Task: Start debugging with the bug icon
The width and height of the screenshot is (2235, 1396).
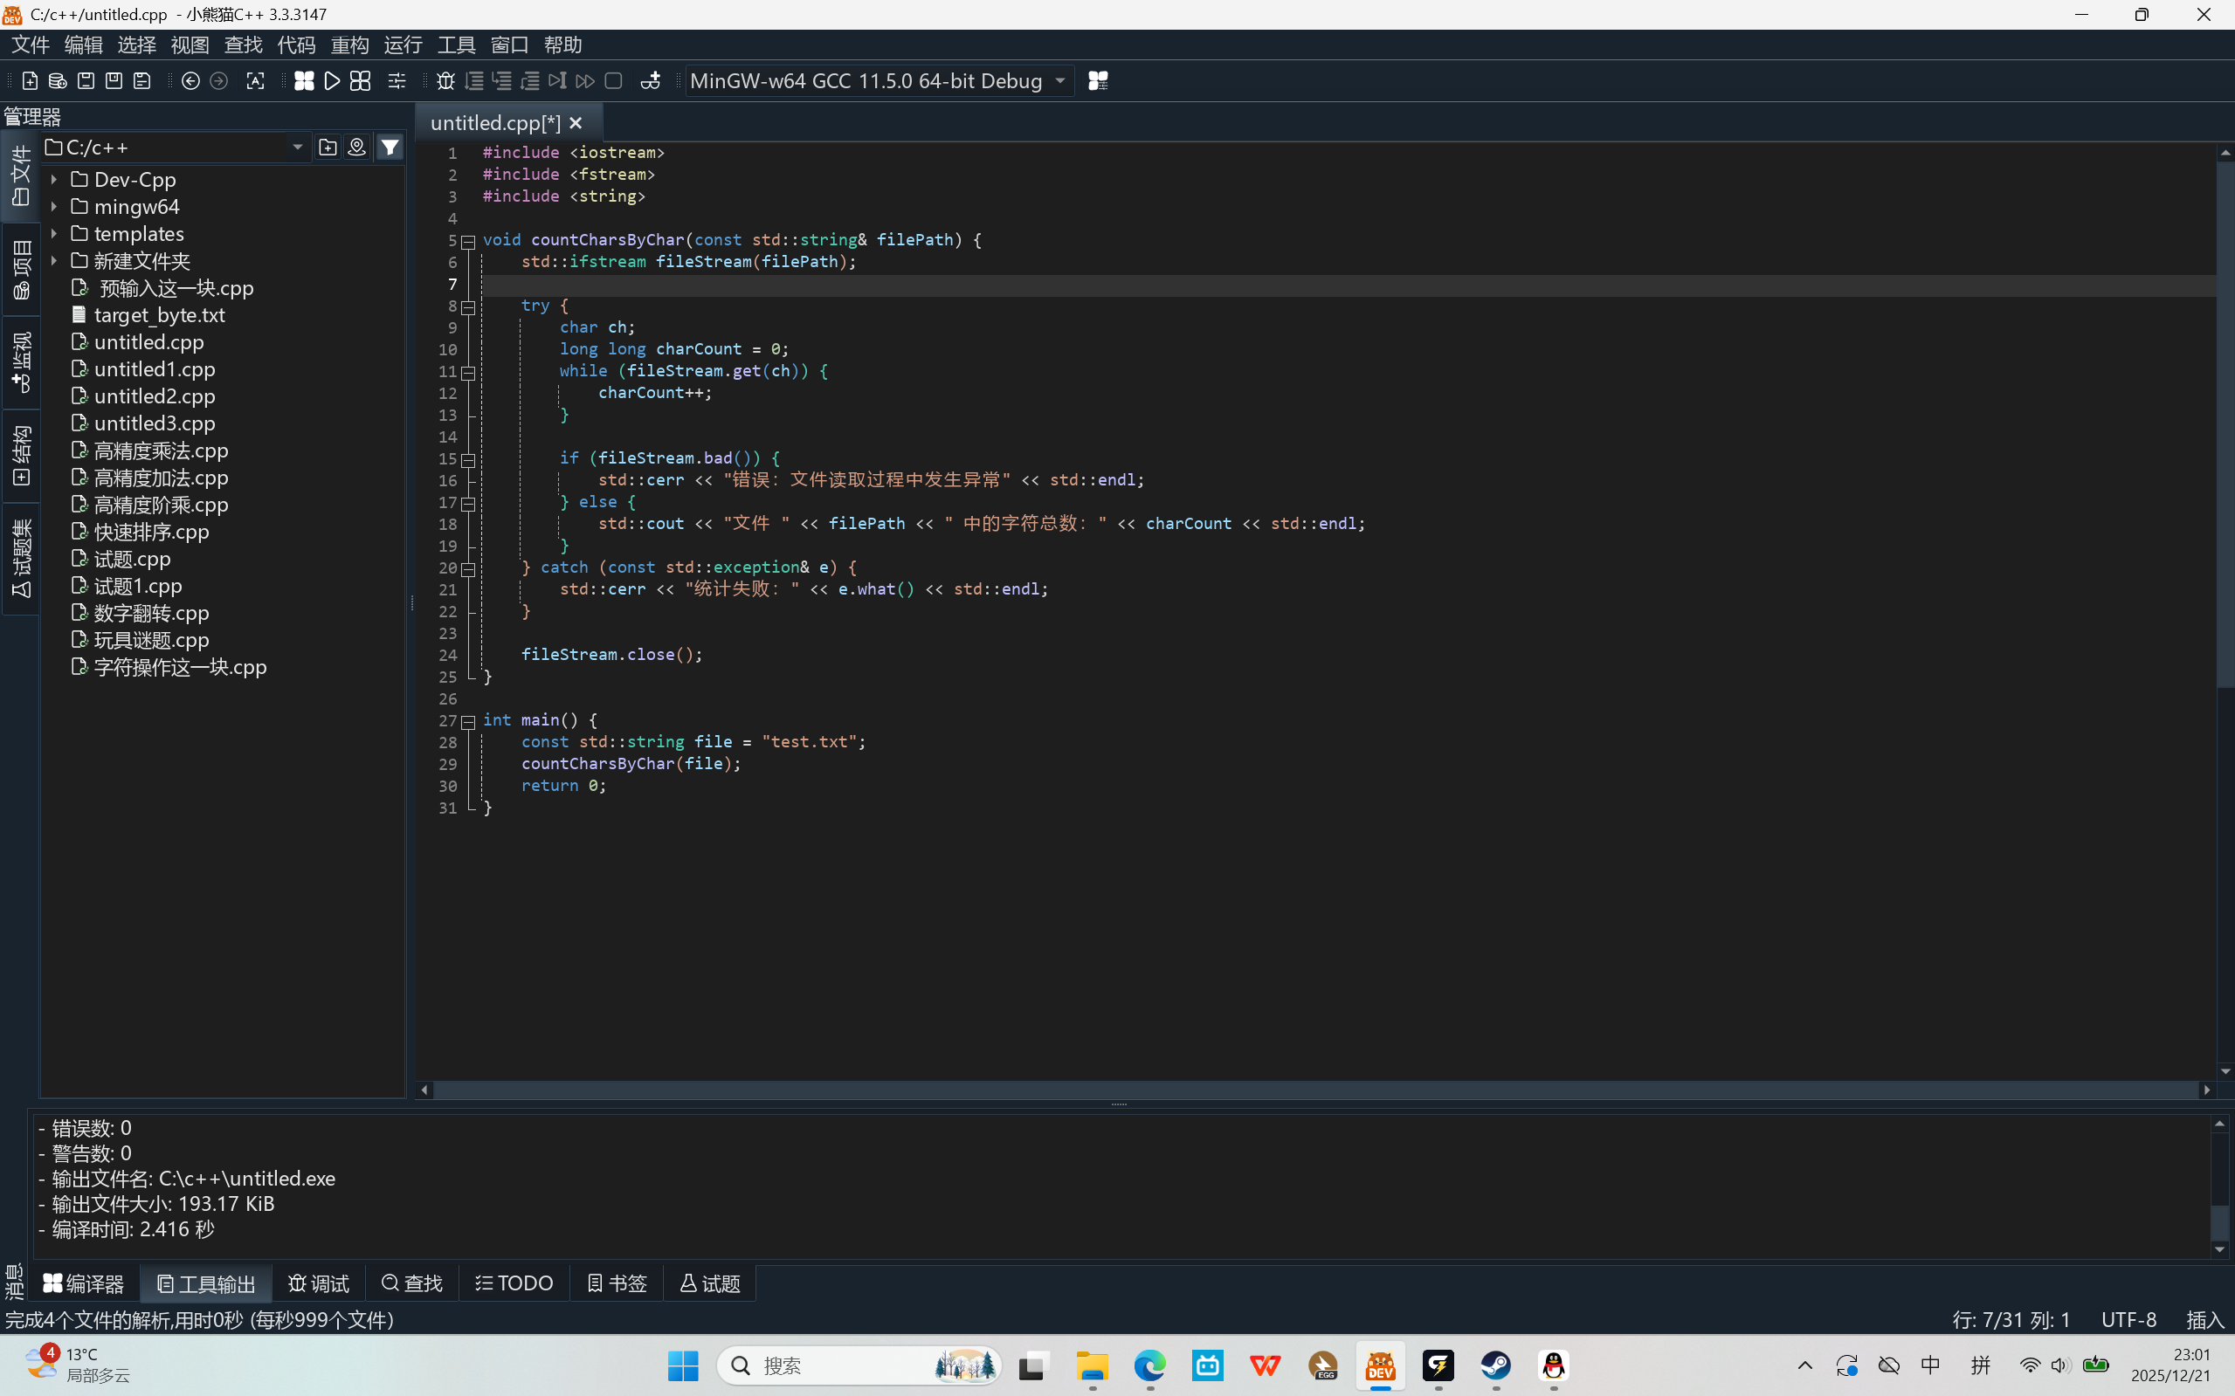Action: coord(445,81)
